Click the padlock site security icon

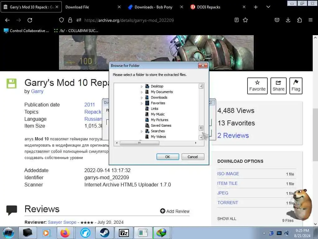pyautogui.click(x=70, y=20)
